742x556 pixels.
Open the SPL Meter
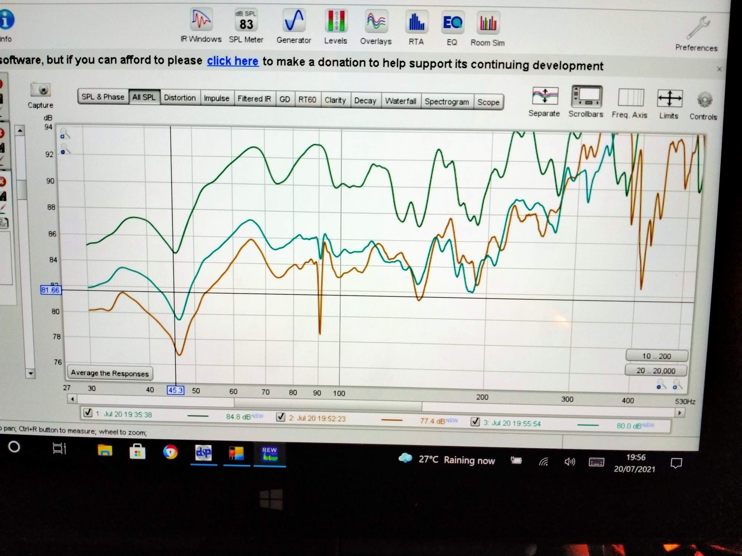point(246,26)
